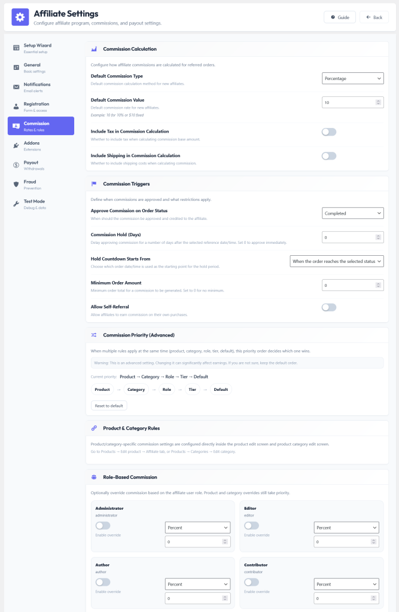This screenshot has width=399, height=612.
Task: Click the Affiliate Settings gear icon
Action: coord(20,17)
